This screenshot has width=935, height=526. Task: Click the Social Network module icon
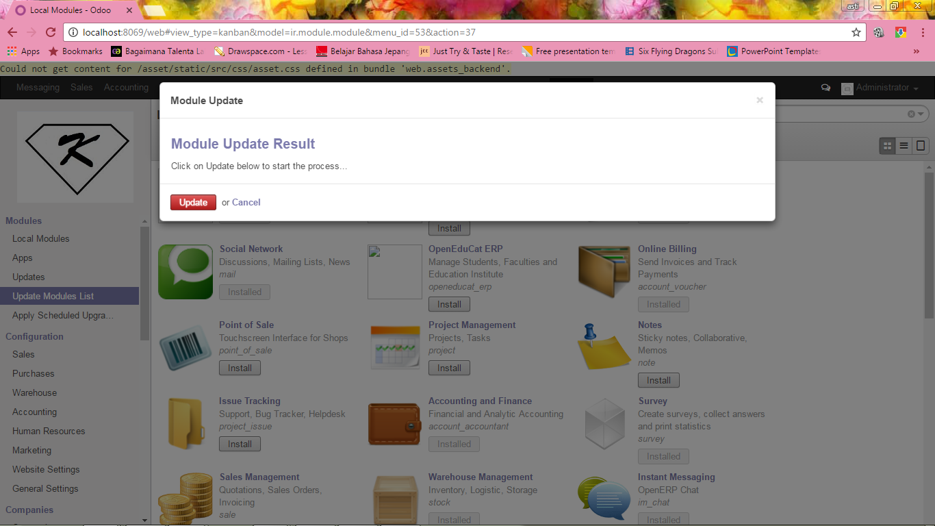click(x=185, y=271)
